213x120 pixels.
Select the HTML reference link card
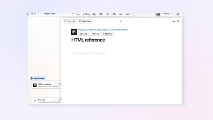point(47,85)
